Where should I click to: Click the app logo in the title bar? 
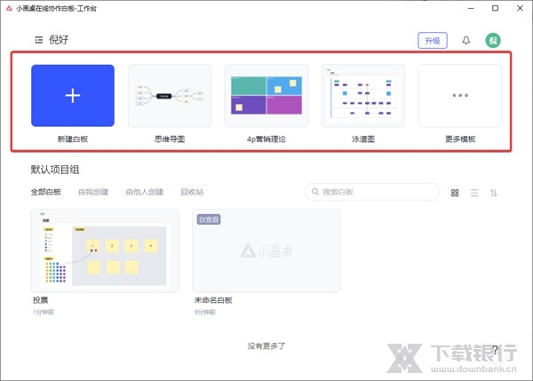point(9,8)
